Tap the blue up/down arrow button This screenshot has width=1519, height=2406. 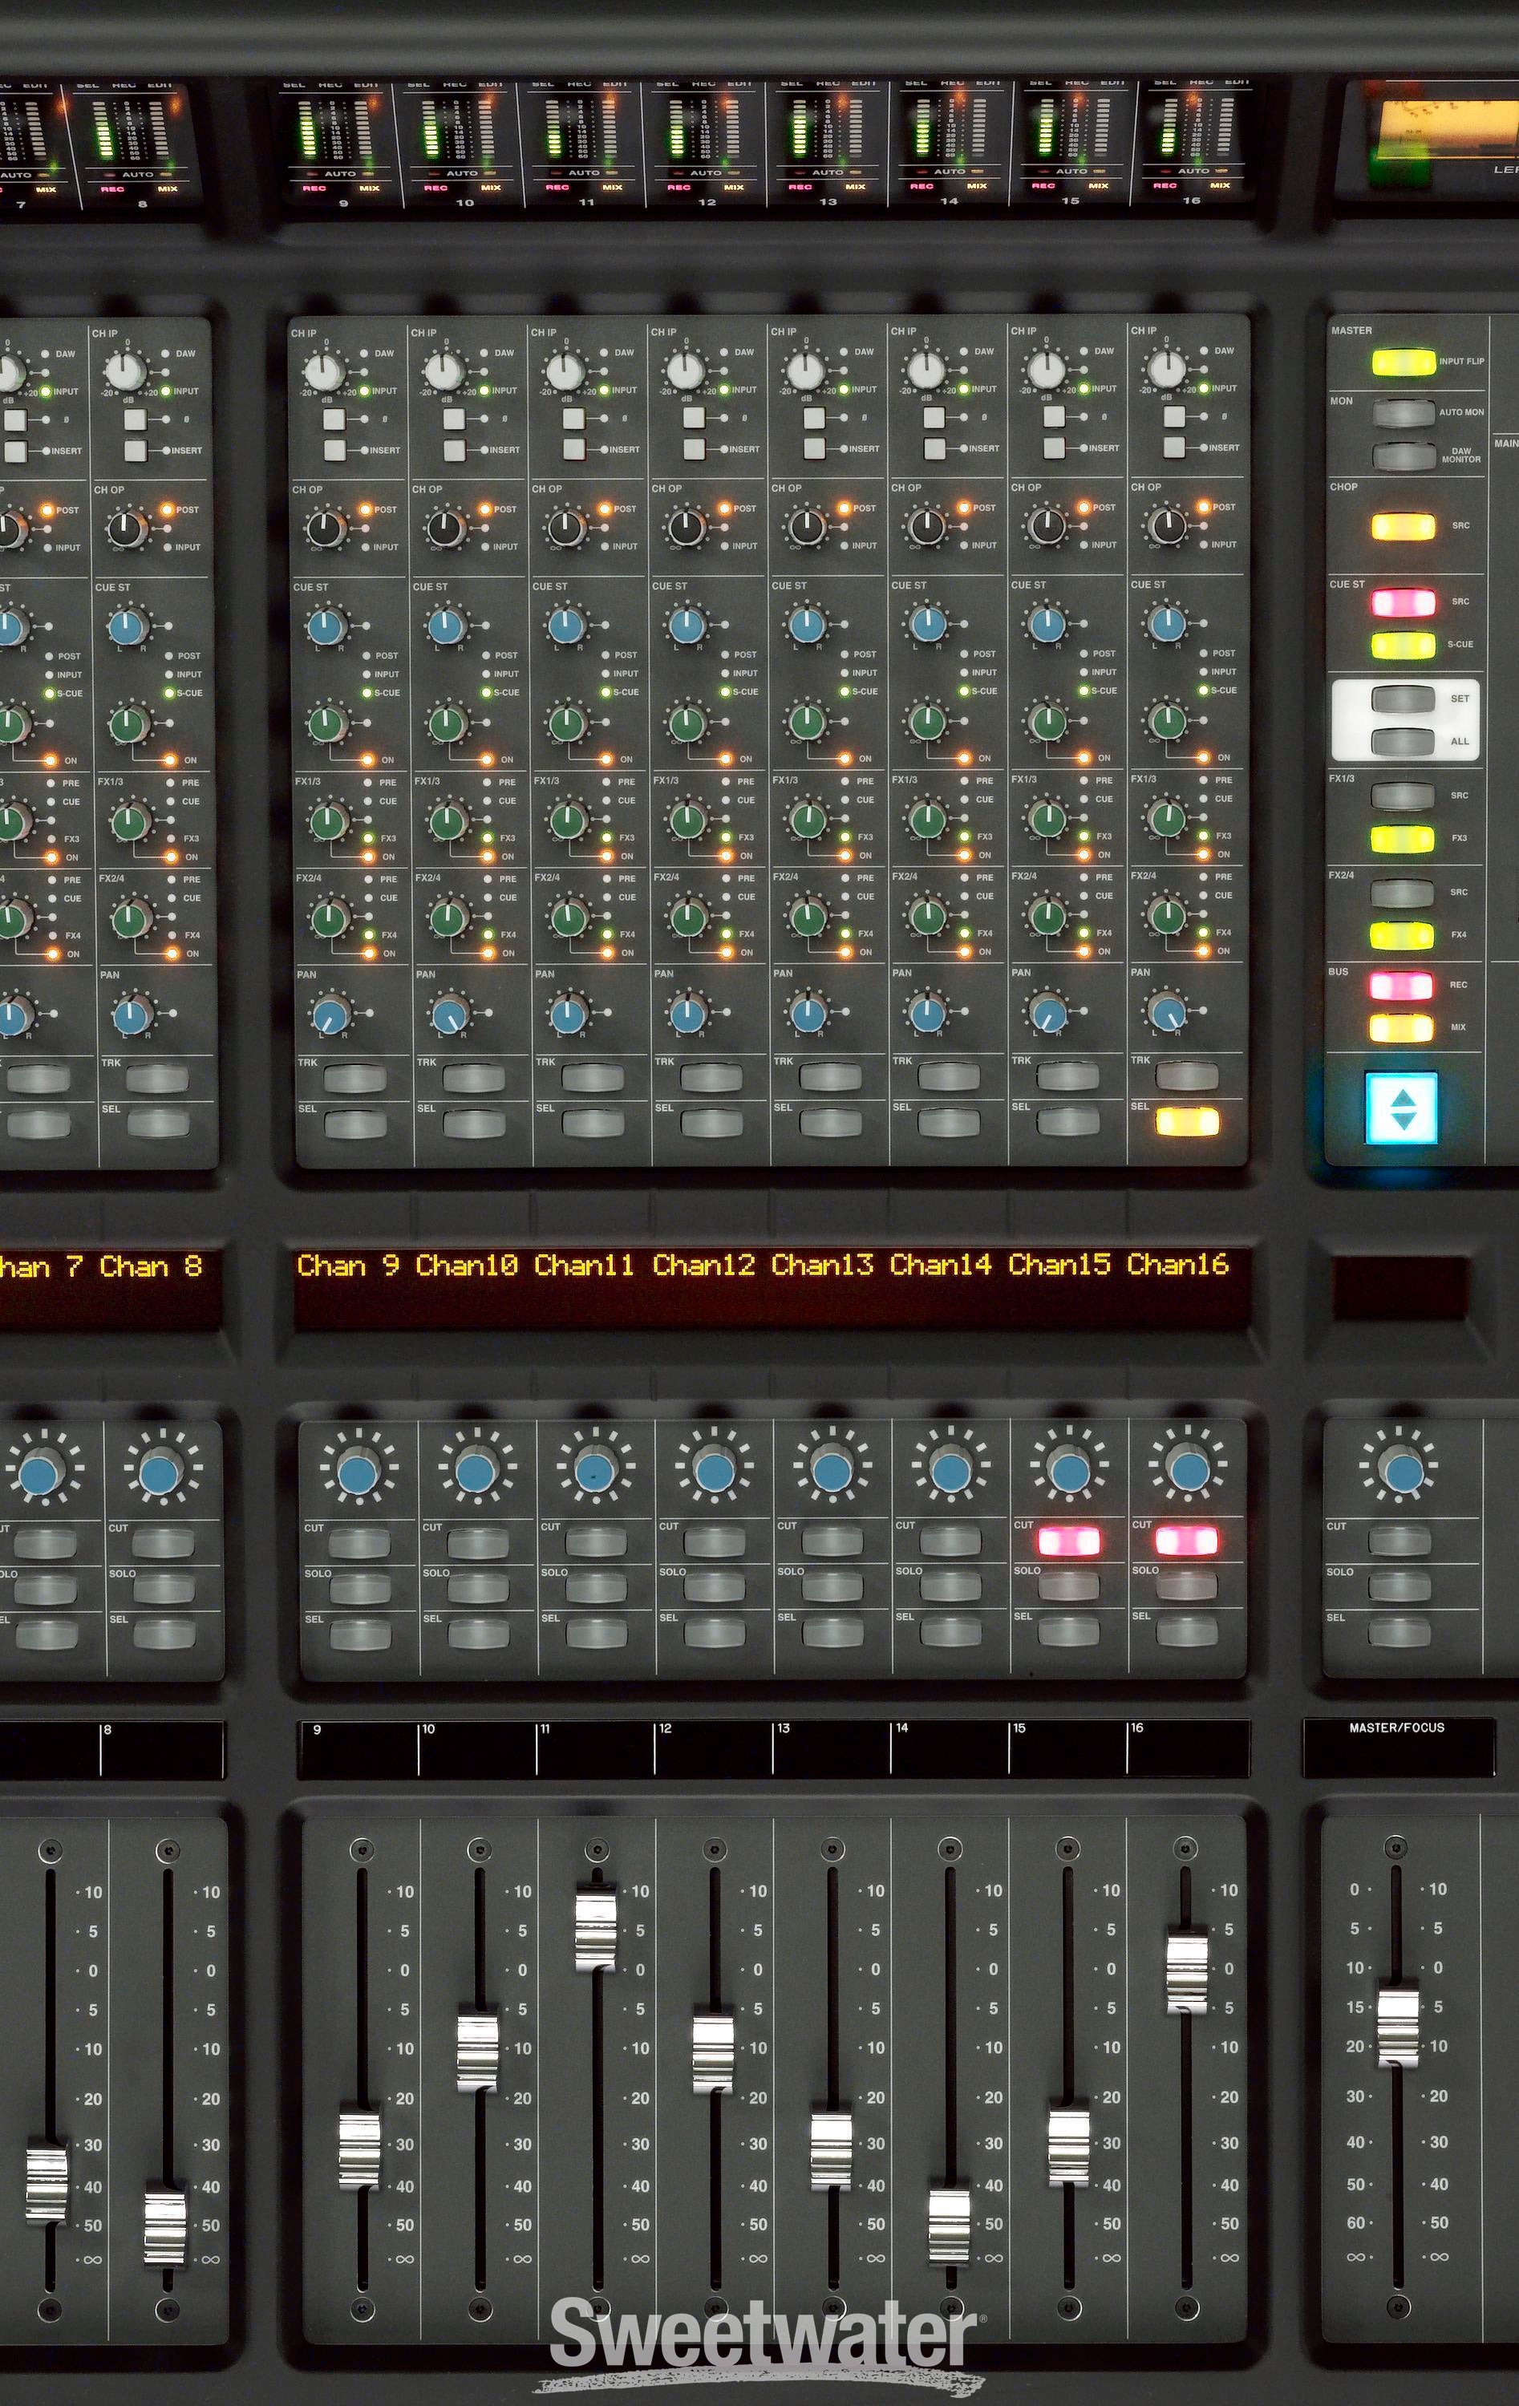1401,1107
